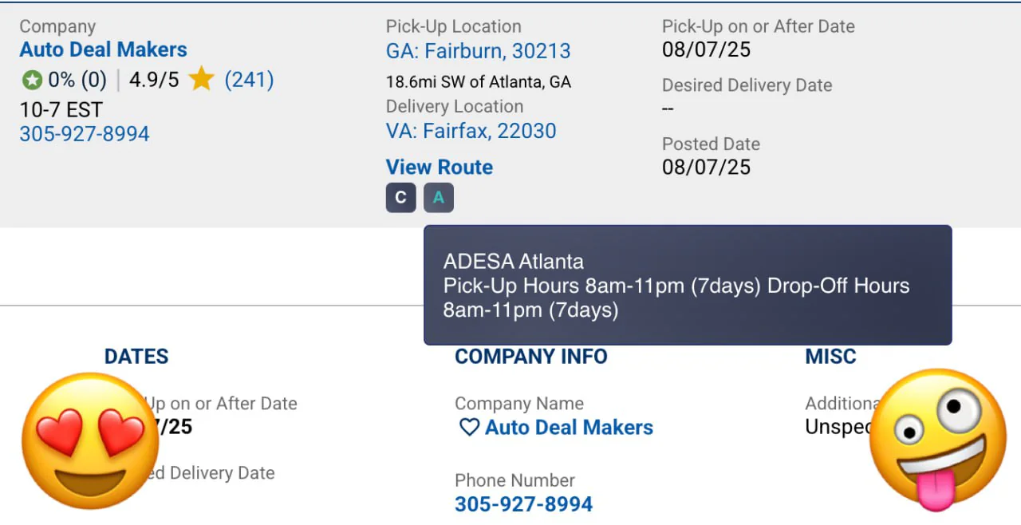Call 305-927-8994 under 10-7 EST
Viewport: 1021px width, 525px height.
(x=85, y=134)
